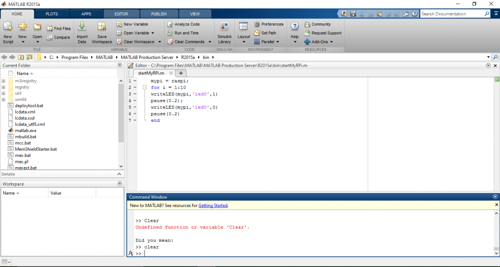Expand the util folder
Viewport: 500px width, 267px height.
click(x=3, y=93)
